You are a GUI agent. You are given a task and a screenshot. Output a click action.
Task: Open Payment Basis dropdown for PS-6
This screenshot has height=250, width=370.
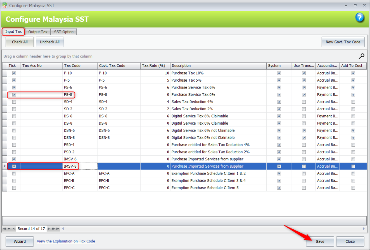(x=327, y=87)
